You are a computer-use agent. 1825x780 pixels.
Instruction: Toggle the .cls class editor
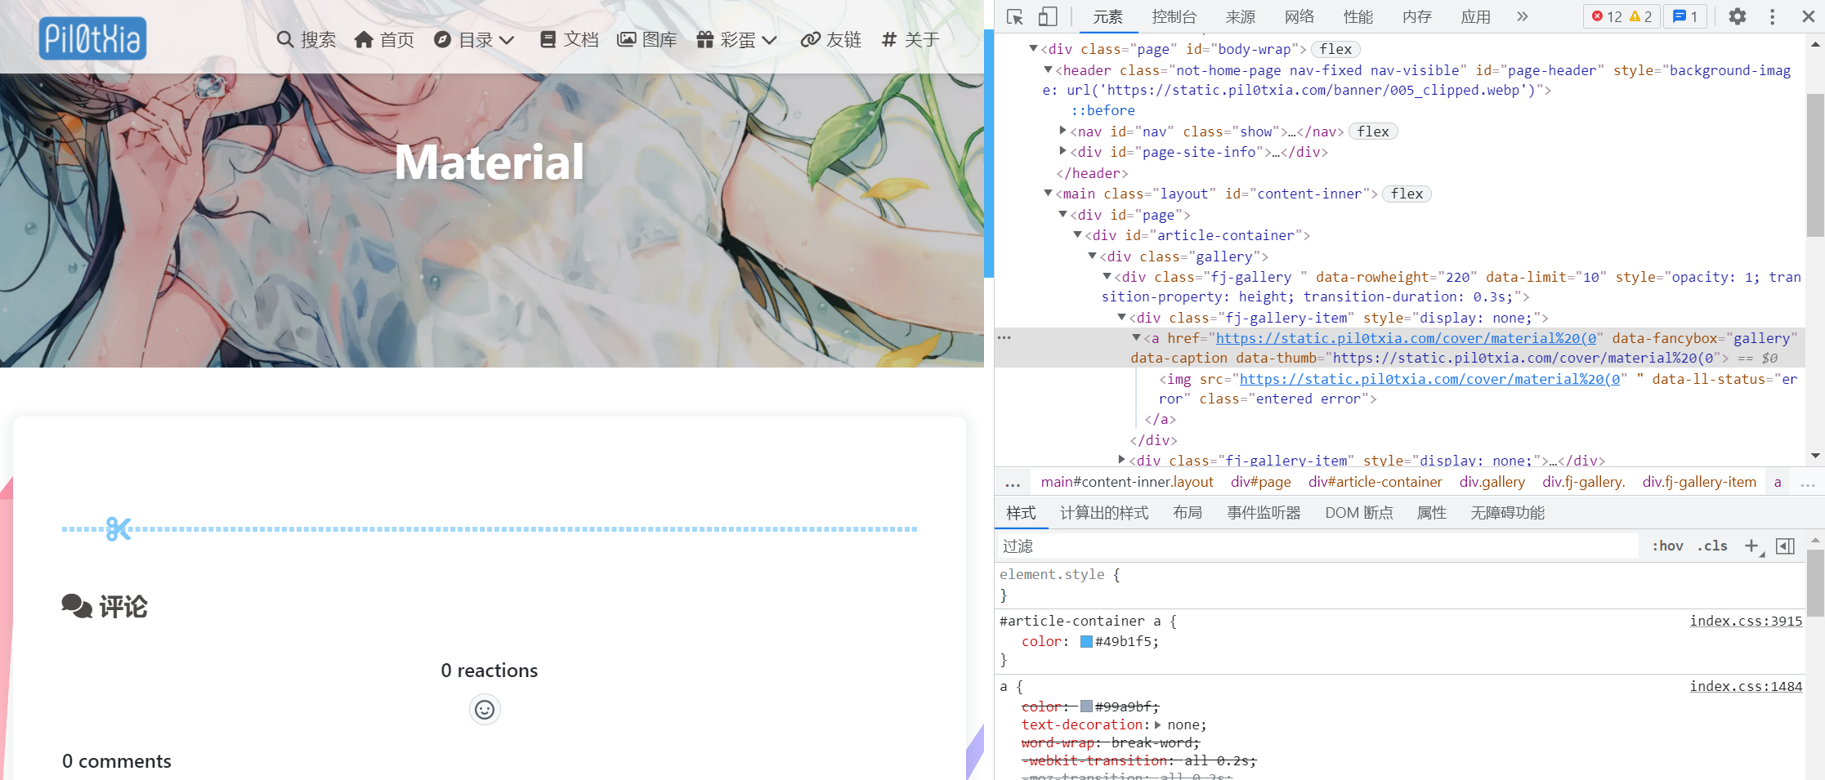pyautogui.click(x=1712, y=546)
